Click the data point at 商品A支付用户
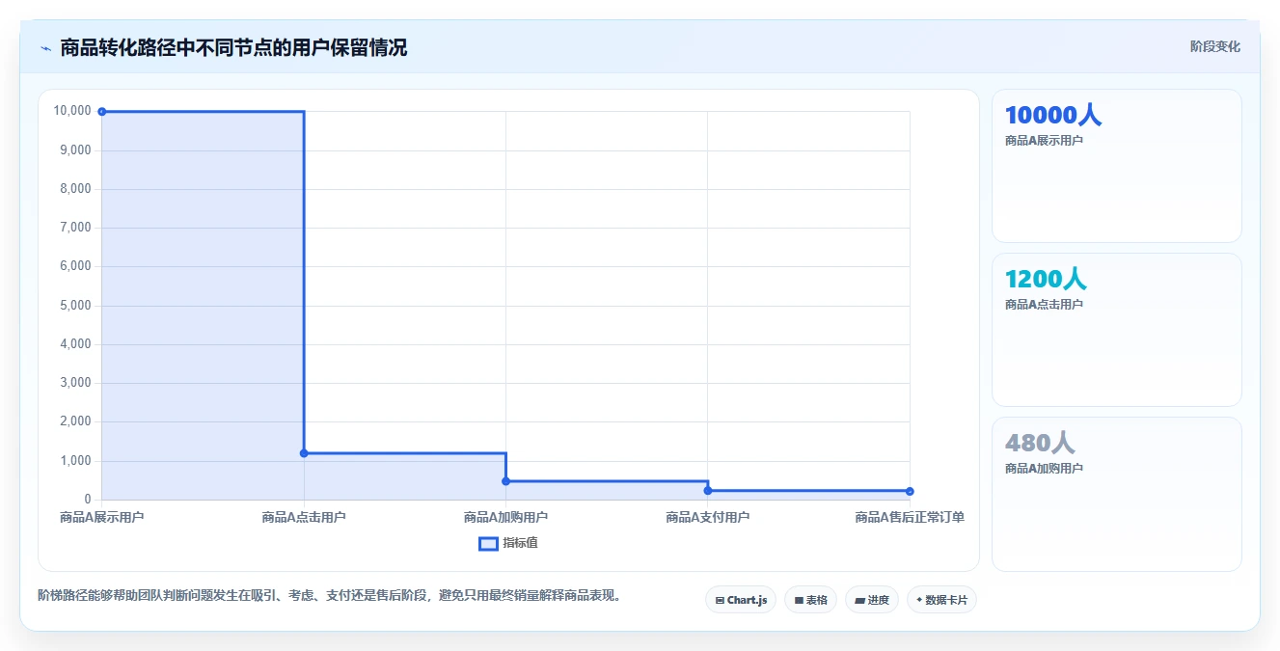This screenshot has height=651, width=1280. click(708, 491)
